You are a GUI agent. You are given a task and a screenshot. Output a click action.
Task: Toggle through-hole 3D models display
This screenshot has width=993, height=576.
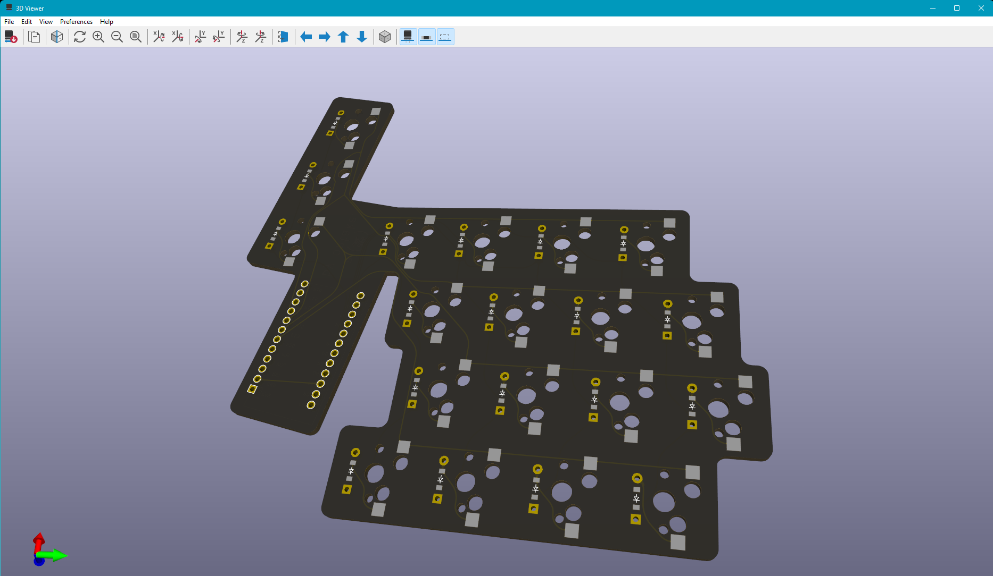pyautogui.click(x=408, y=37)
